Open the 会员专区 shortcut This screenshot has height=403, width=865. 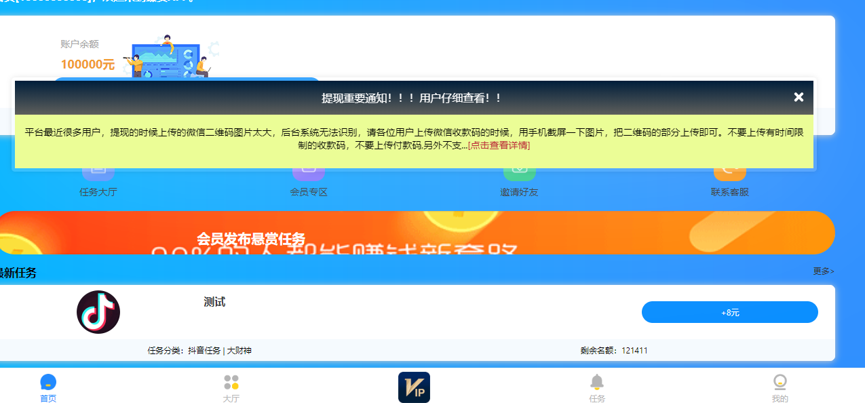pos(309,183)
